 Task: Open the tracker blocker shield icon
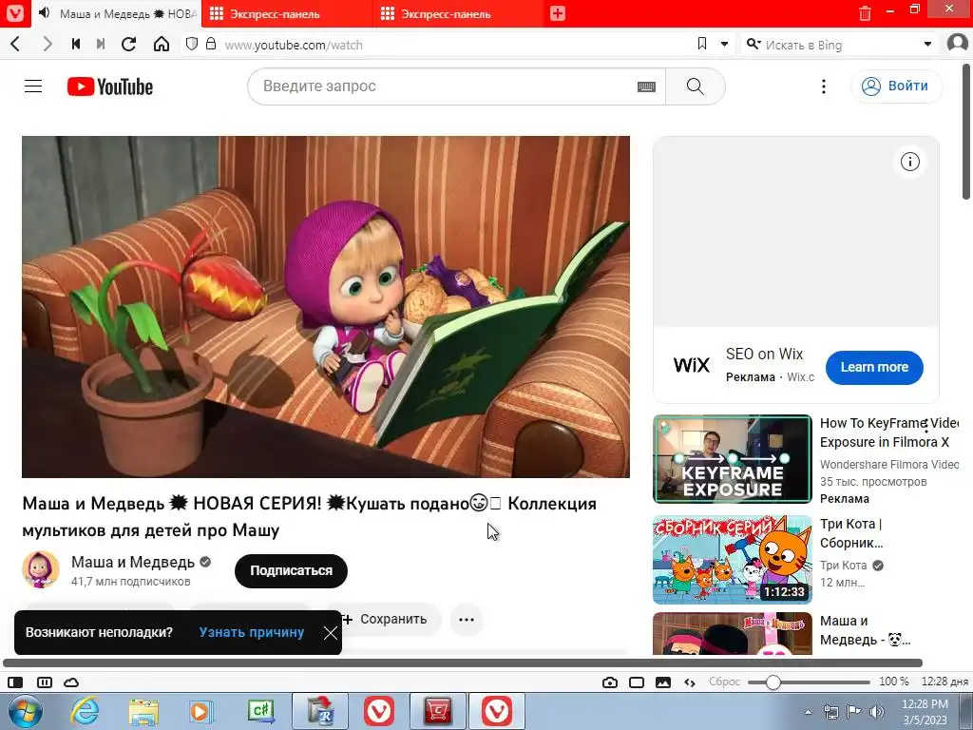(192, 44)
